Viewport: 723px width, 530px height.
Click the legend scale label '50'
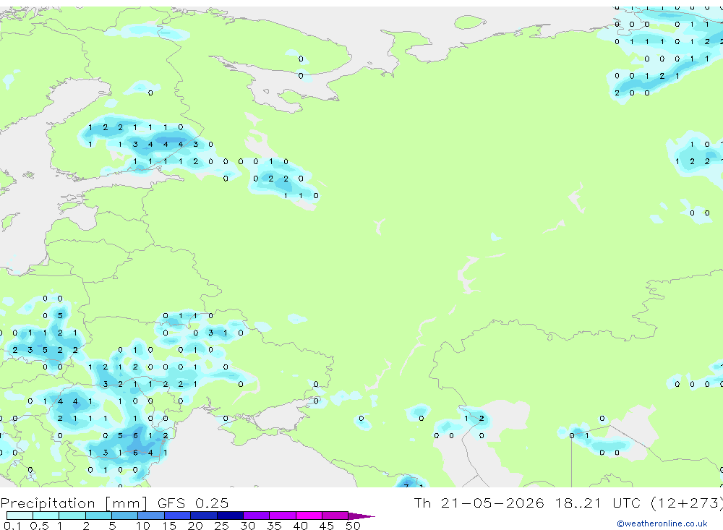(x=353, y=526)
